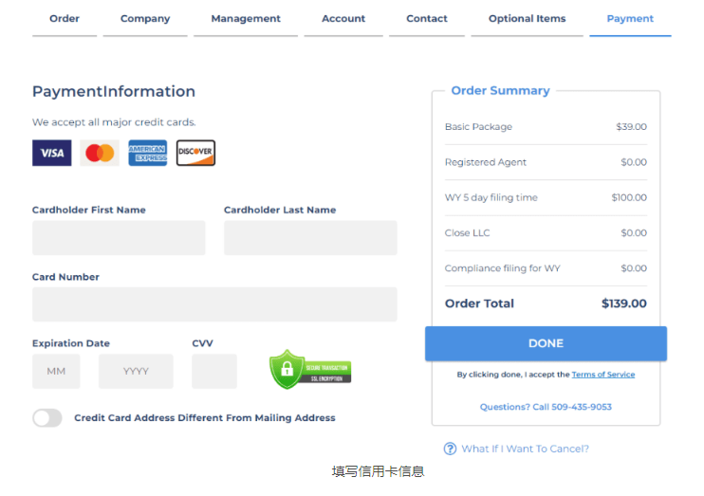Open the Company tab
This screenshot has width=704, height=496.
tap(145, 19)
